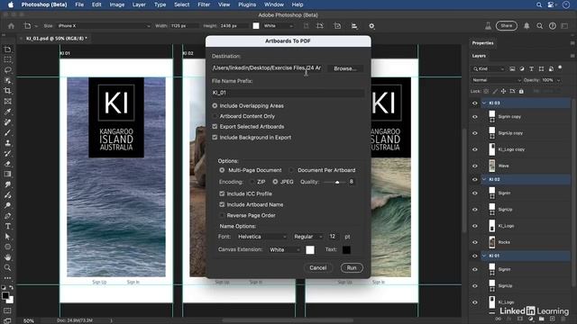Select the Eraser tool
This screenshot has height=324, width=577.
click(x=7, y=164)
